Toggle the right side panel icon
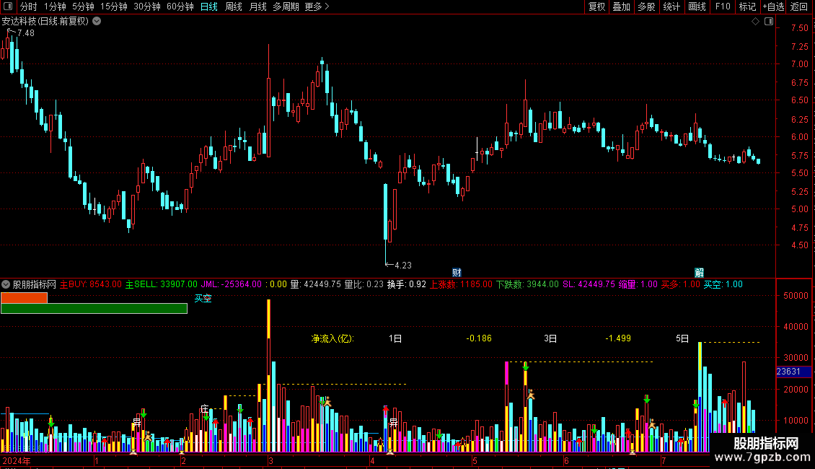This screenshot has width=815, height=469. click(769, 22)
